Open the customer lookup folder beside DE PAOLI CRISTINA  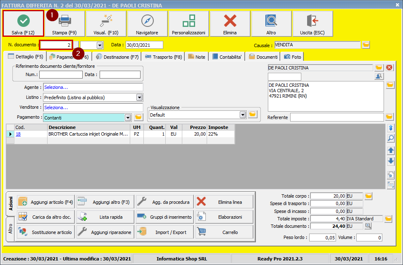click(x=379, y=68)
